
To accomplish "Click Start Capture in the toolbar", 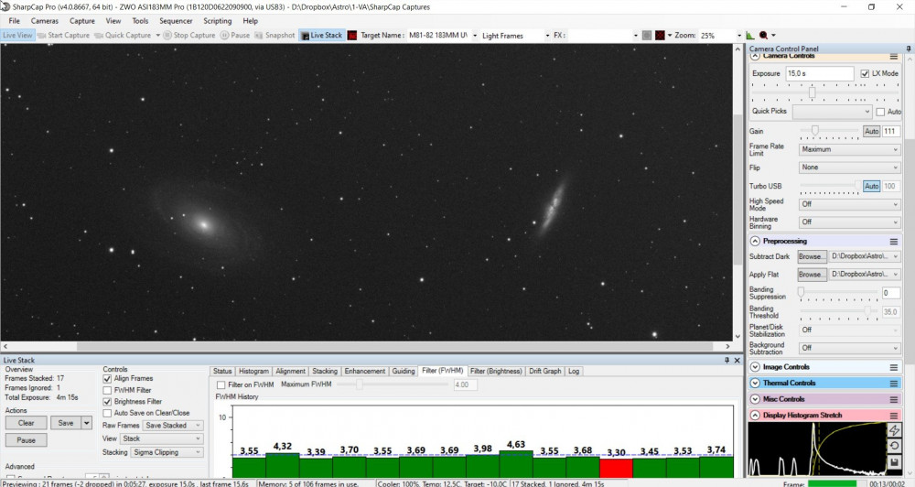I will (64, 35).
